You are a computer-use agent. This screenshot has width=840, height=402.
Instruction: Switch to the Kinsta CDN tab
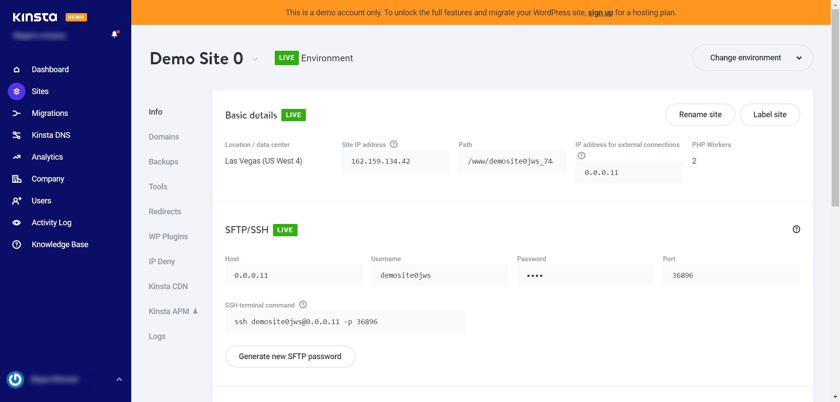(x=168, y=287)
